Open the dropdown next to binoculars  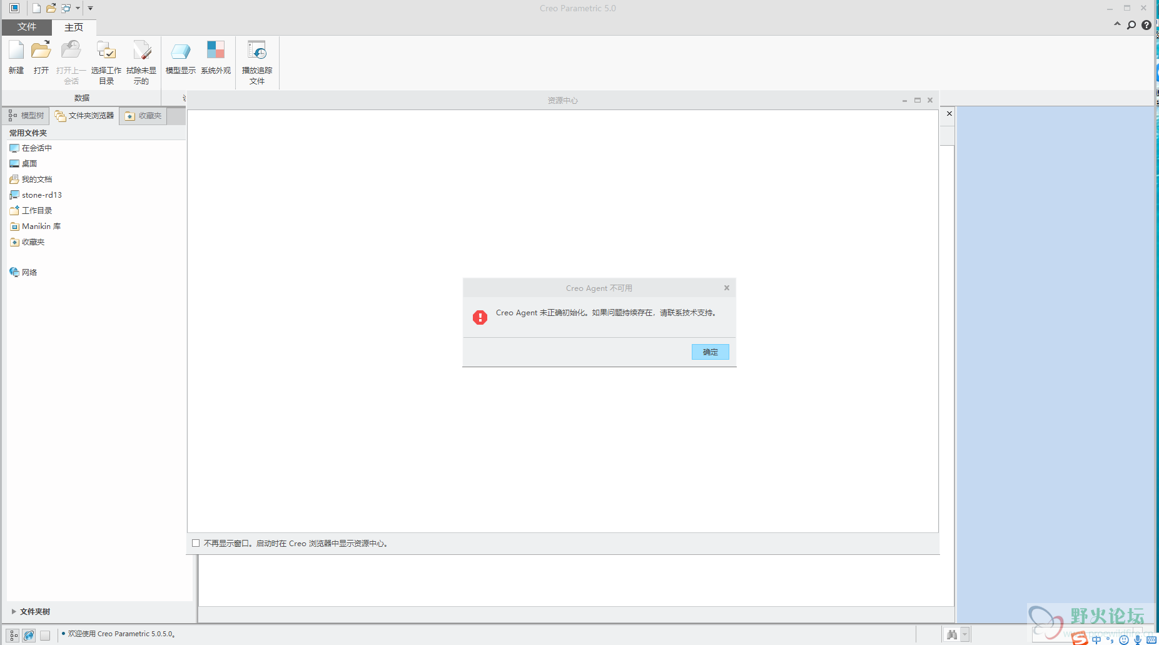tap(965, 634)
